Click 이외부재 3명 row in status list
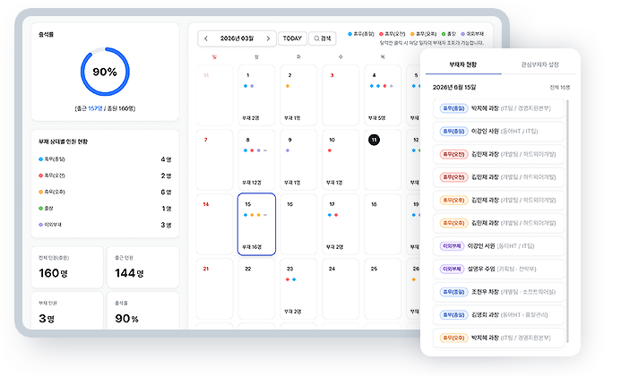The width and height of the screenshot is (621, 377). tap(105, 225)
